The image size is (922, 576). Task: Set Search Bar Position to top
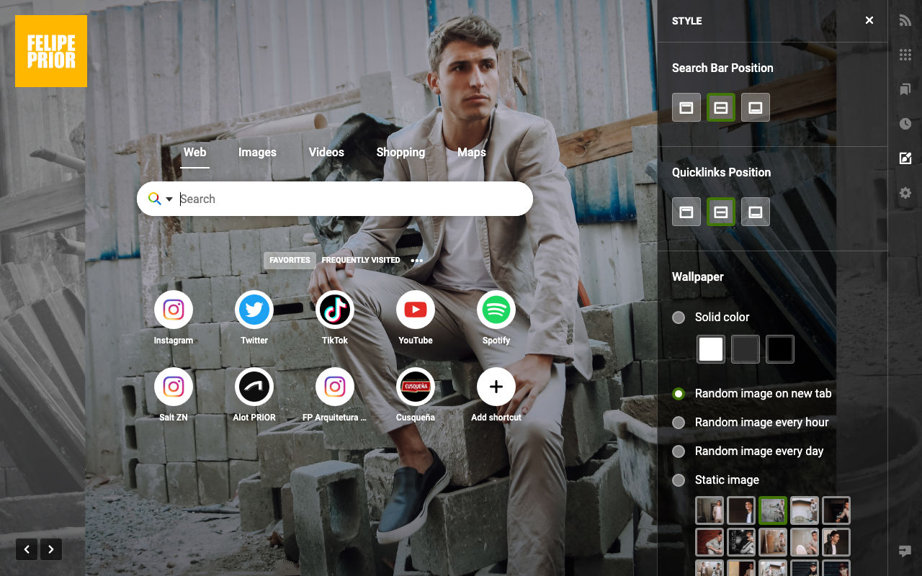coord(686,108)
